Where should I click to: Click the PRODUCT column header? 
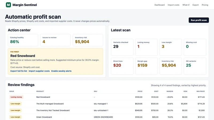click(40, 91)
